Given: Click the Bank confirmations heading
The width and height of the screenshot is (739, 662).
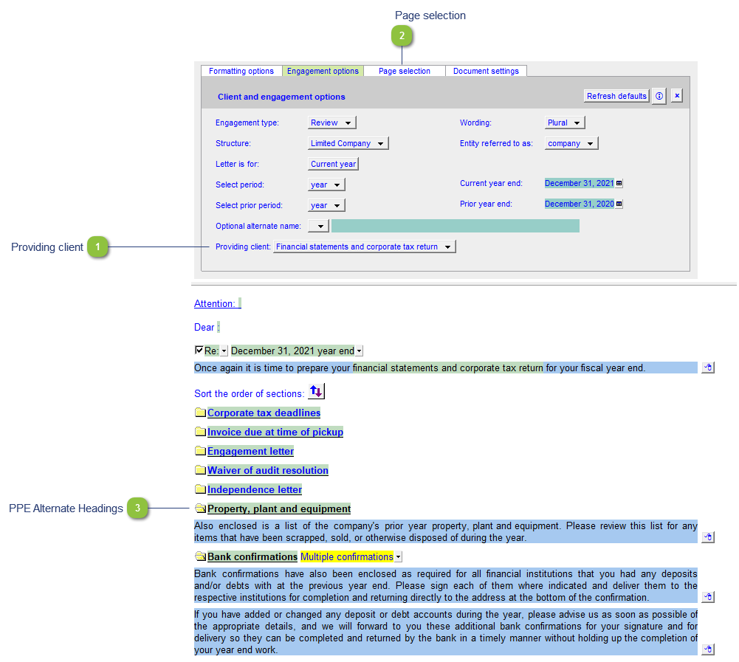Looking at the screenshot, I should coord(252,557).
